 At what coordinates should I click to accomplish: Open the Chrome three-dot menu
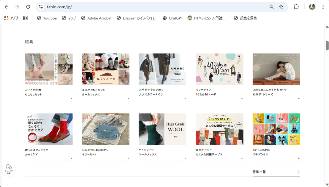[x=323, y=7]
